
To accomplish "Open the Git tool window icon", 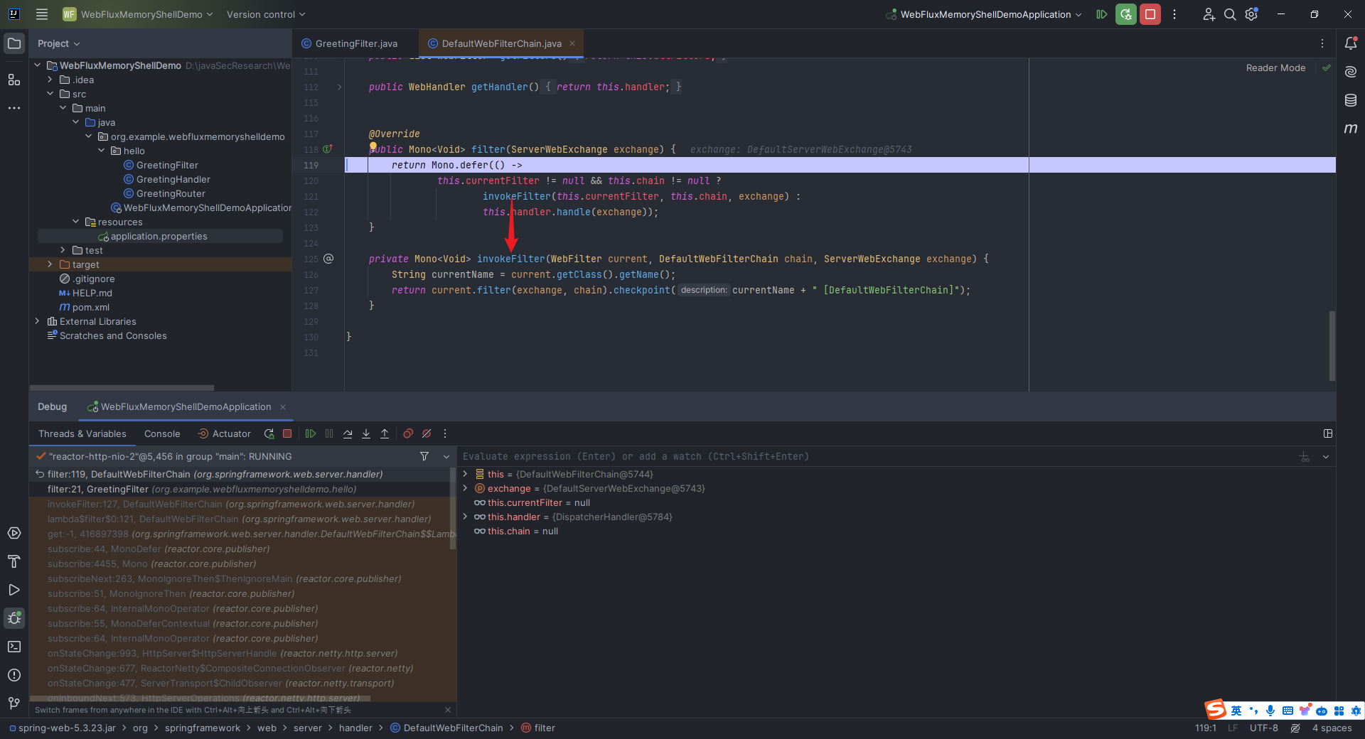I will point(14,703).
